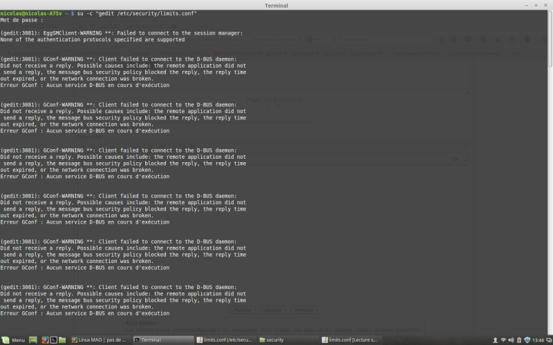Screen dimensions: 553x345
Task: Open the volume tray icon
Action: pos(512,340)
